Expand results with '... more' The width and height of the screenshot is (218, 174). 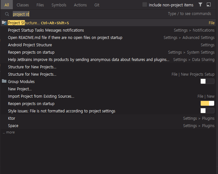click(x=9, y=132)
